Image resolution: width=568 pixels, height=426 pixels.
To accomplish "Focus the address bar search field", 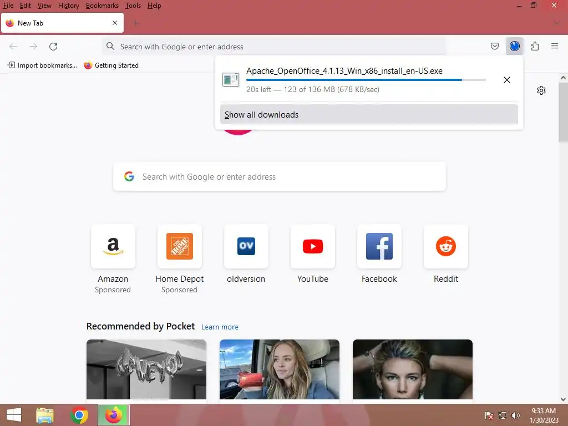I will coord(274,47).
